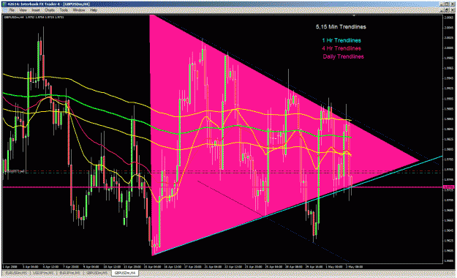Open the Insert menu
The height and width of the screenshot is (278, 457).
36,10
